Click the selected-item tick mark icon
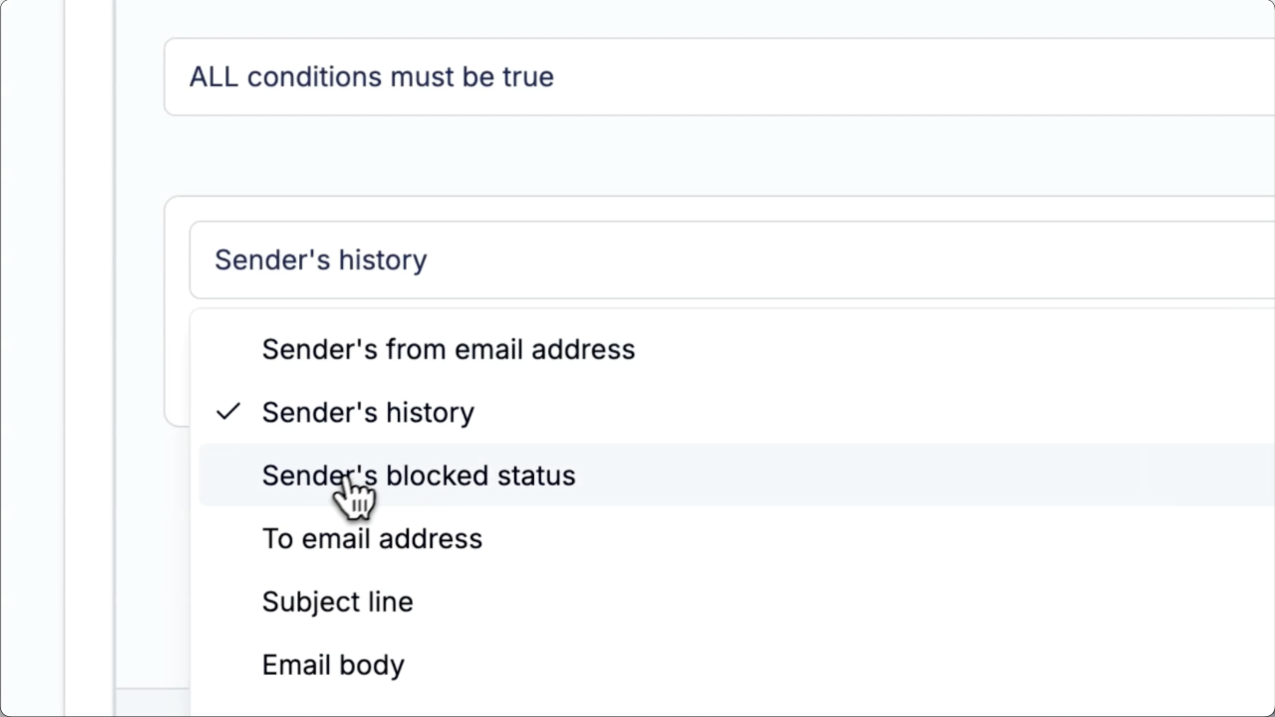This screenshot has width=1275, height=717. pyautogui.click(x=228, y=412)
